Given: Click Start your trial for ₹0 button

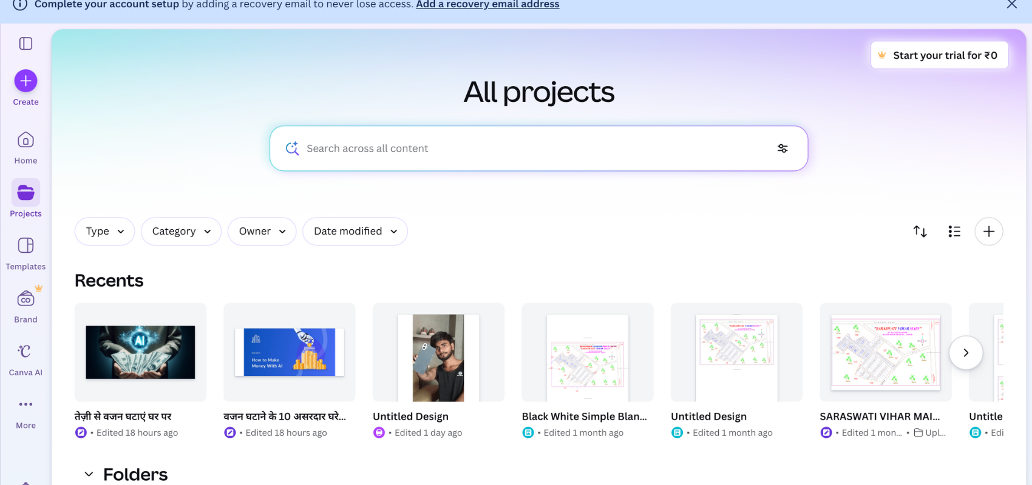Looking at the screenshot, I should 939,55.
